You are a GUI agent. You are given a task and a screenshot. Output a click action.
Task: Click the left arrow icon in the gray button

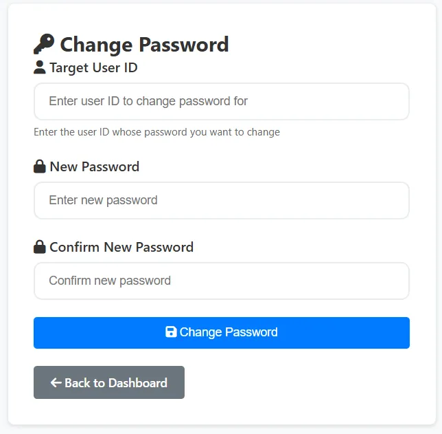coord(56,383)
